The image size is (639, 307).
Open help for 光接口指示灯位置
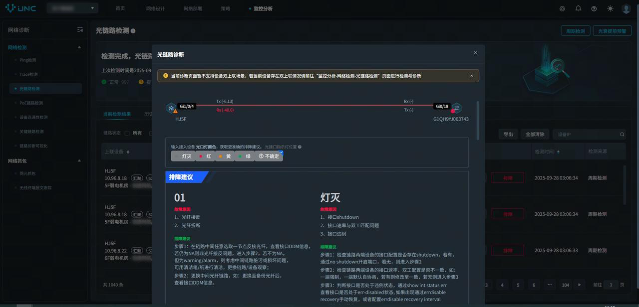[x=300, y=147]
